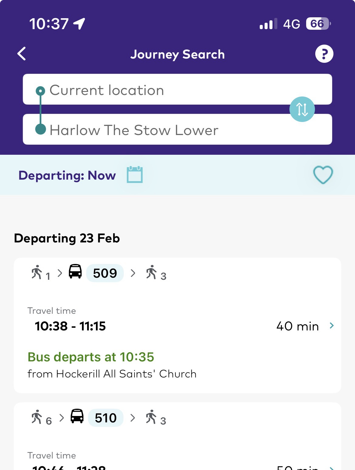Image resolution: width=355 pixels, height=470 pixels.
Task: Tap Bus departs at 10:35 status text
Action: (91, 357)
